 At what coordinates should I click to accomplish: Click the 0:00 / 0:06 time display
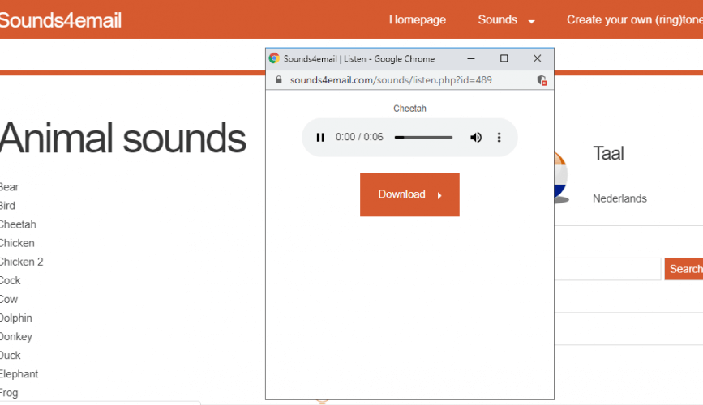pos(359,137)
